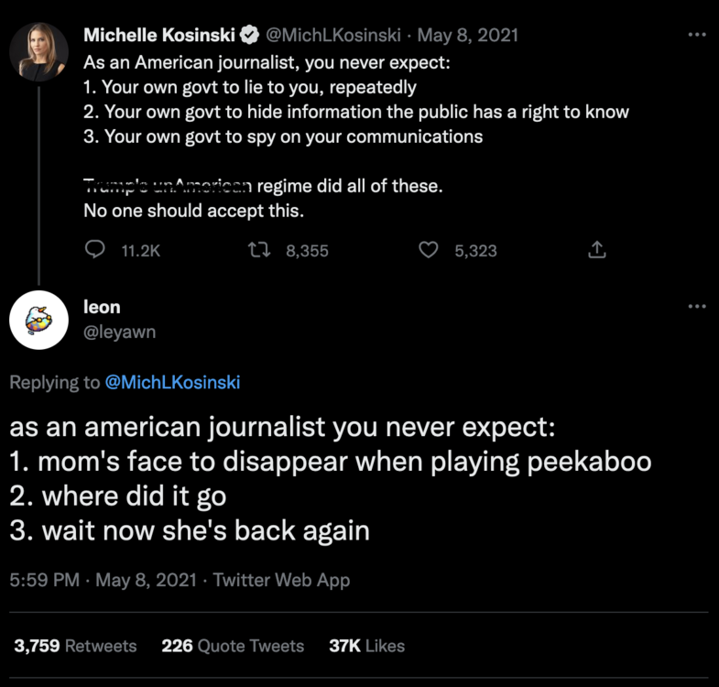Open the @leyawn handle
Viewport: 719px width, 687px height.
pos(119,332)
